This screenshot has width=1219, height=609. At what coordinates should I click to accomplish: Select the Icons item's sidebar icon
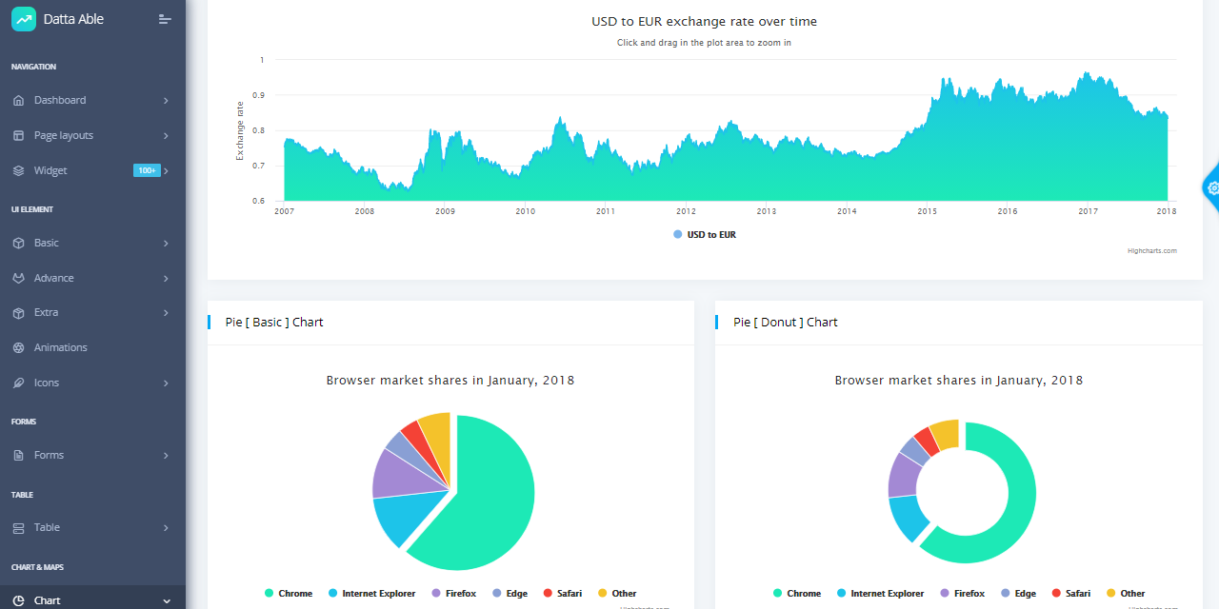click(19, 382)
